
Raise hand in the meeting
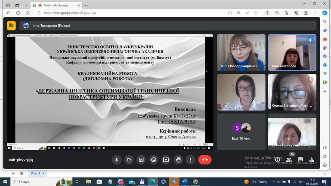pos(178,160)
